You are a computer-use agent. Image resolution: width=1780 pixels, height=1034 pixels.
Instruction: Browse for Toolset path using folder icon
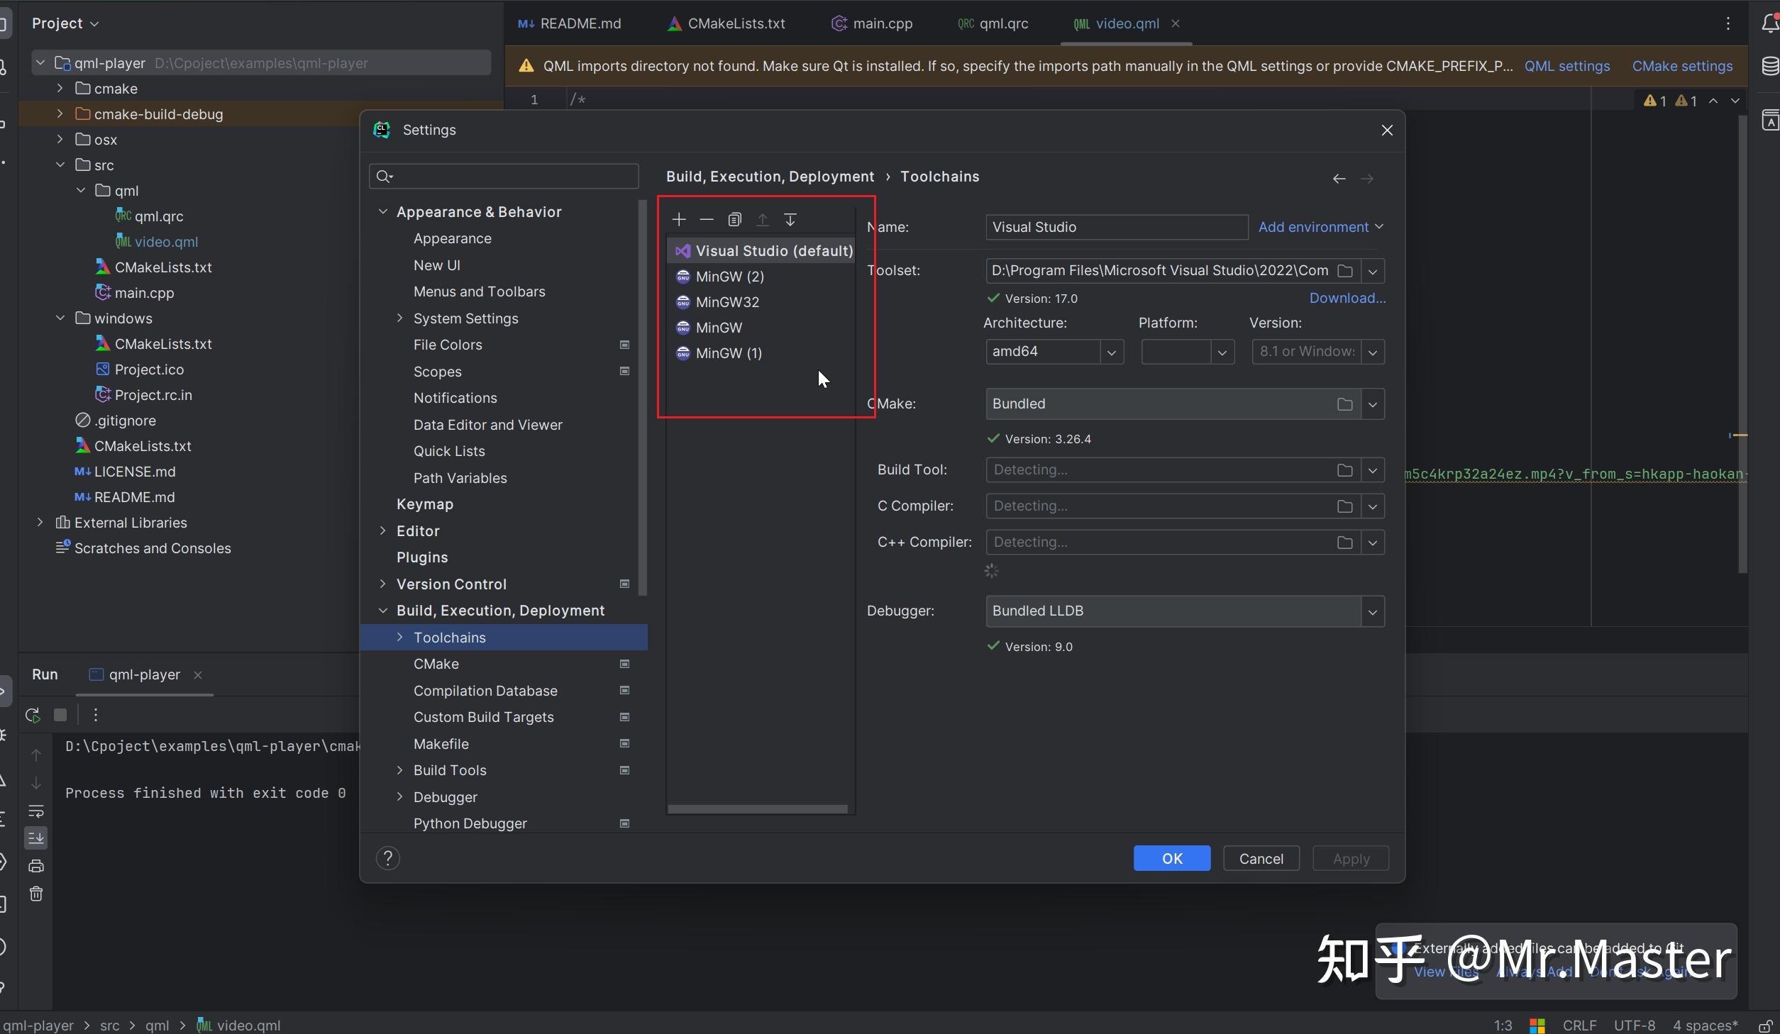point(1344,270)
